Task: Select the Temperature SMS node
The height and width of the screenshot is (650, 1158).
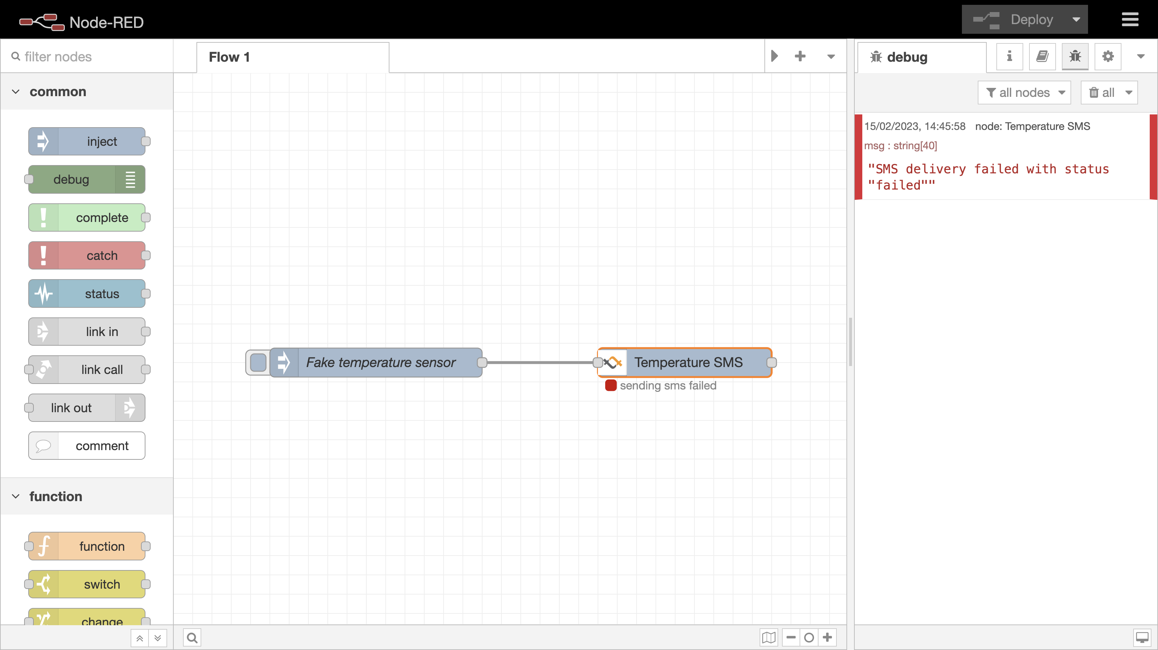Action: pos(688,362)
